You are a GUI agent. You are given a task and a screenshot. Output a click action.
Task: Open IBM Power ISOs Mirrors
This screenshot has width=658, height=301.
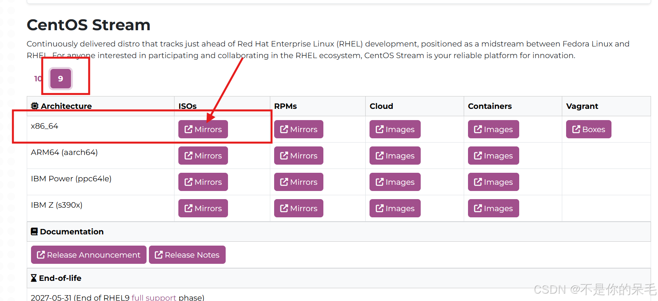coord(203,182)
